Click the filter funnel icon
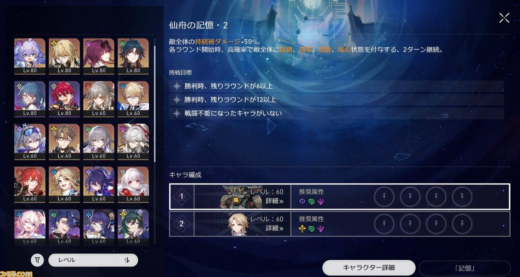This screenshot has width=520, height=277. 37,260
